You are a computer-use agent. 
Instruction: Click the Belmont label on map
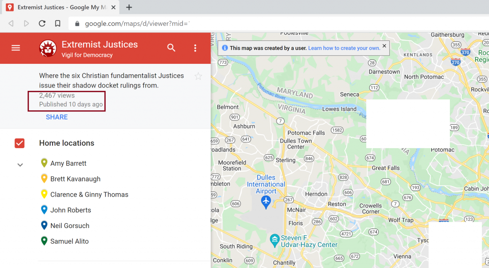click(228, 107)
